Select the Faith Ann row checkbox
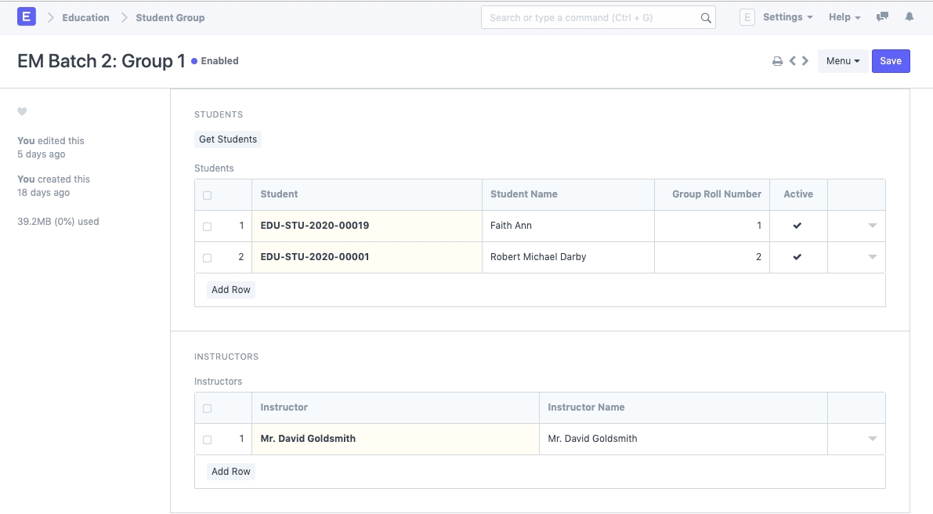This screenshot has width=933, height=514. pos(208,226)
